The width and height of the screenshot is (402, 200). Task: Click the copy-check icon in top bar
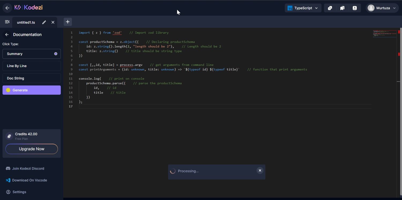(330, 8)
